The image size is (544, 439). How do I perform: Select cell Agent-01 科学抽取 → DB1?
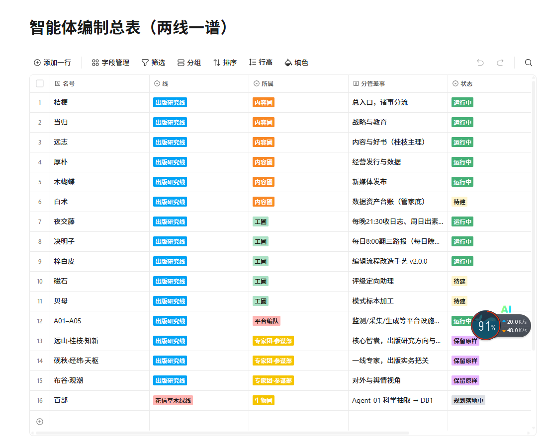click(398, 401)
